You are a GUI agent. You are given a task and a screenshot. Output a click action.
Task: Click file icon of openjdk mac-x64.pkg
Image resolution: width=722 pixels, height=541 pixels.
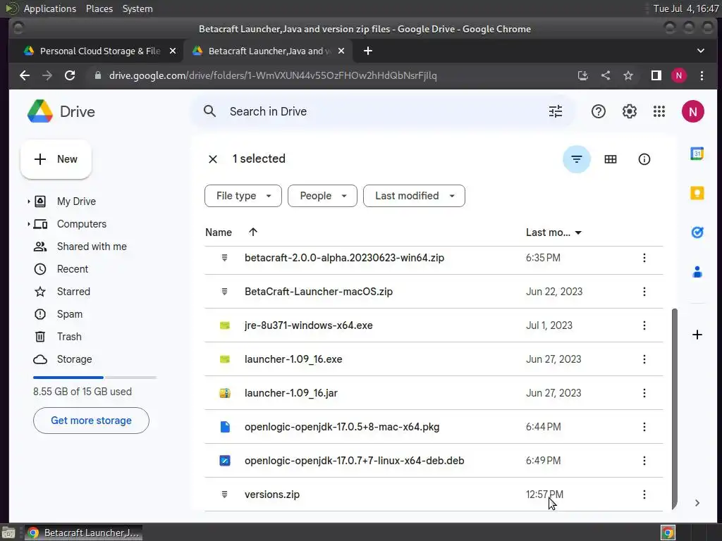click(225, 427)
